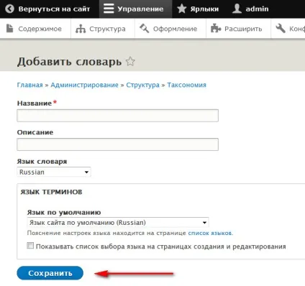
Task: Click the user silhouette icon beside admin
Action: (x=237, y=9)
